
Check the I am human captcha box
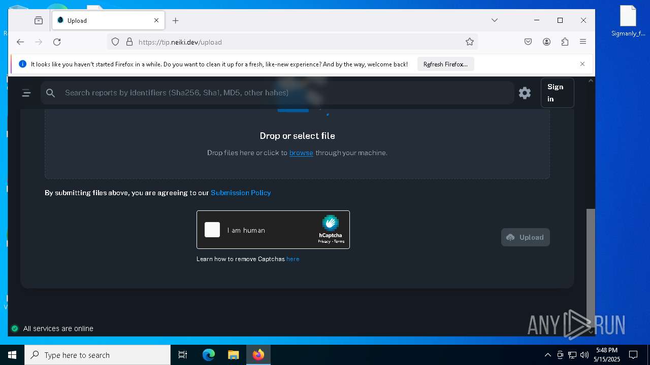[x=212, y=230]
